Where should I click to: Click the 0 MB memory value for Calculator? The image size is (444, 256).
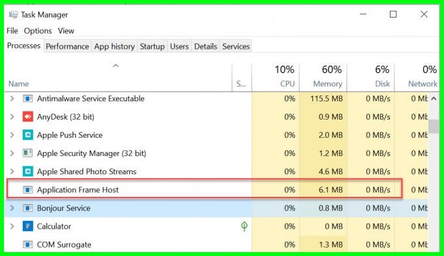(x=334, y=226)
